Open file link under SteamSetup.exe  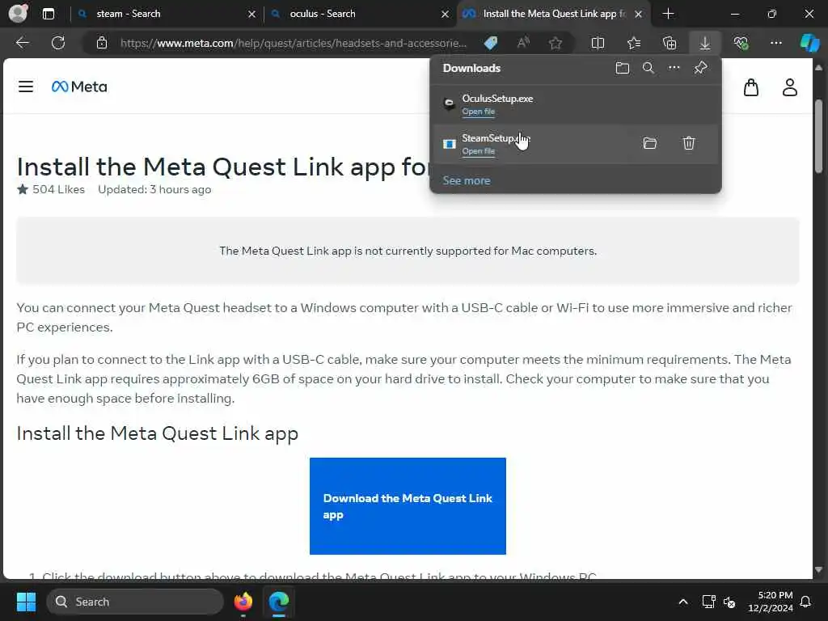(479, 151)
